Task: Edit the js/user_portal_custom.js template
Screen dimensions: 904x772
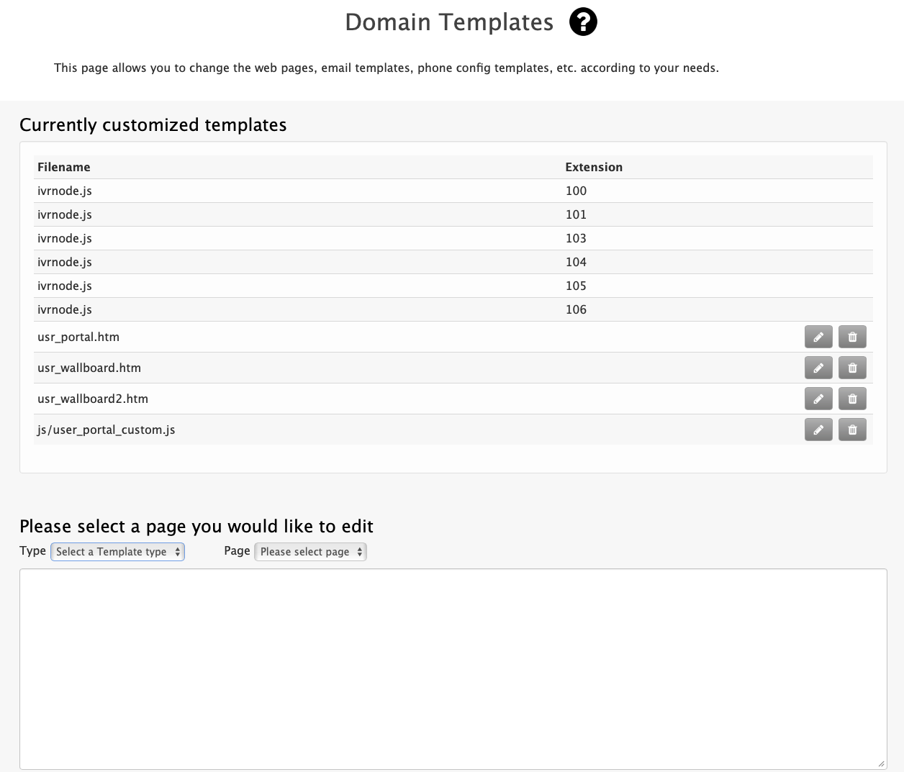Action: [x=818, y=429]
